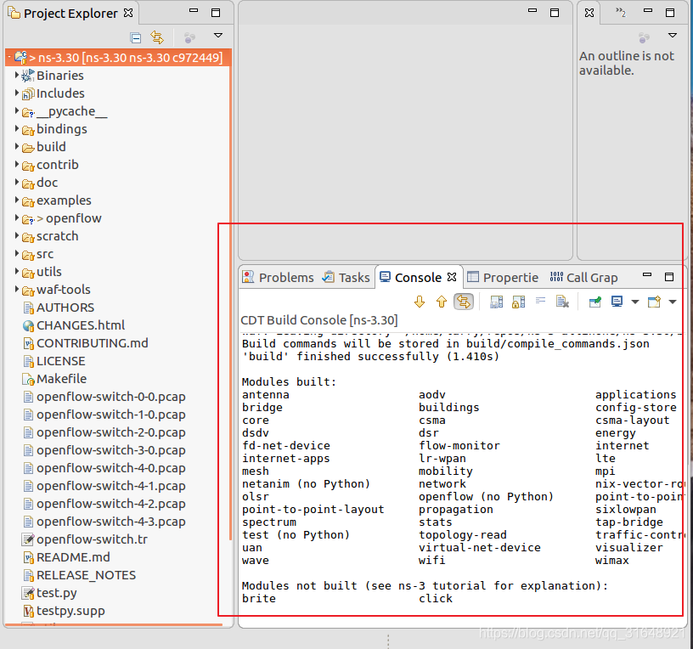Open the Open Console dropdown arrow
This screenshot has height=649, width=693.
pos(673,302)
